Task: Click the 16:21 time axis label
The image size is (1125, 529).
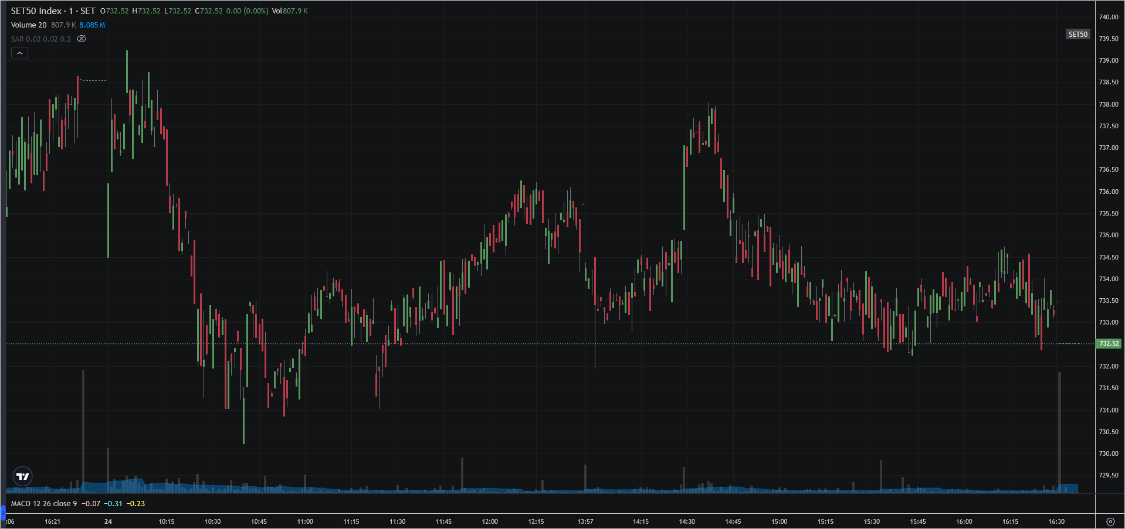Action: 53,521
